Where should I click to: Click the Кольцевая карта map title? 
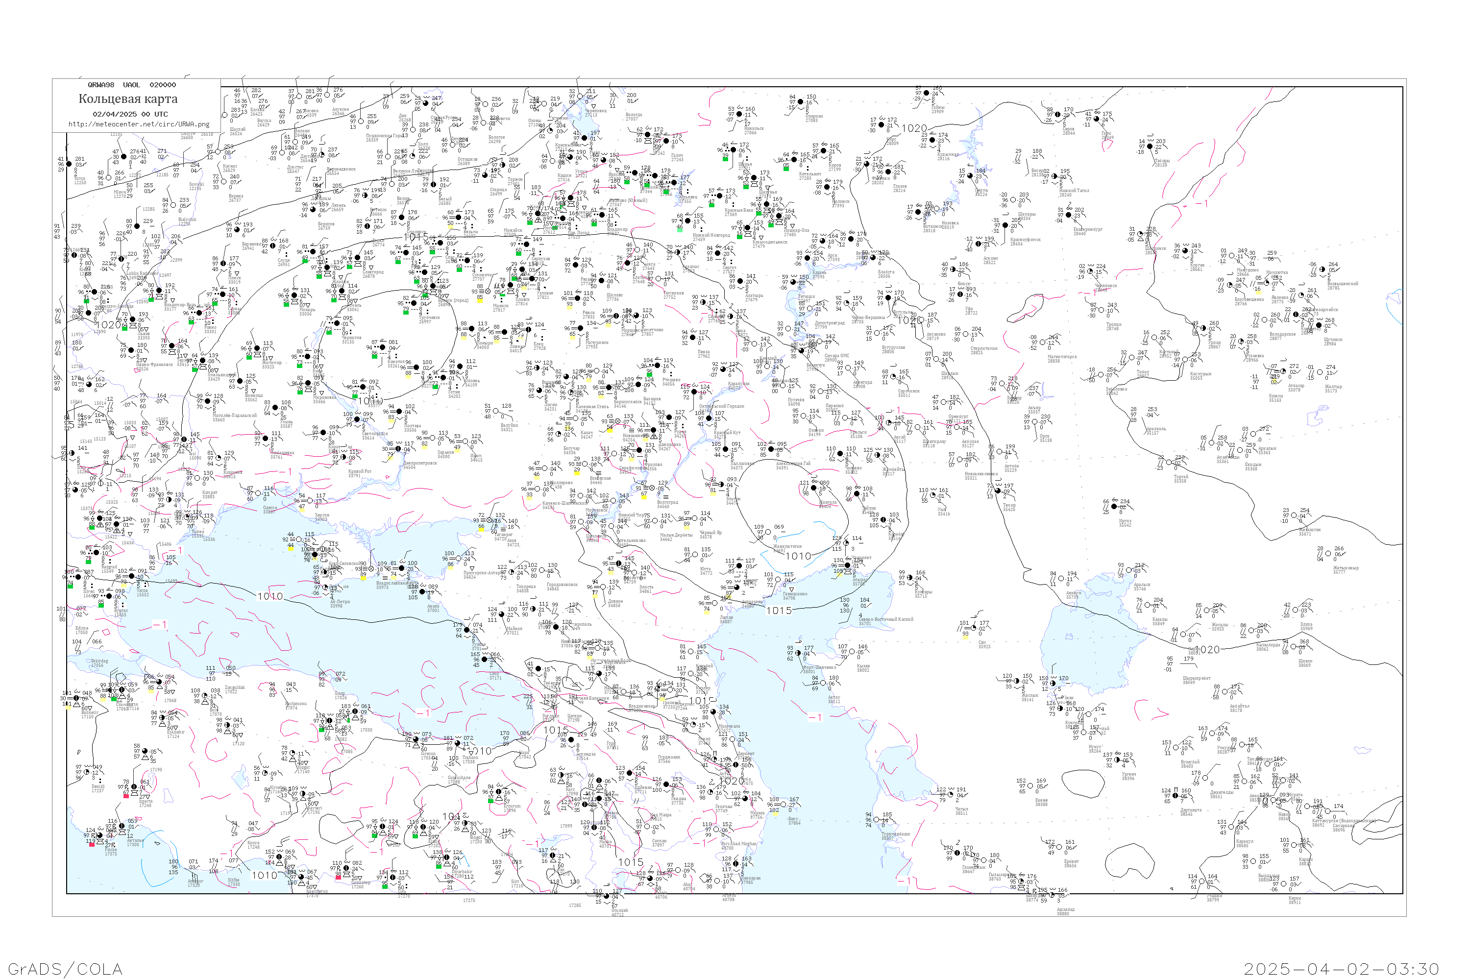pyautogui.click(x=128, y=99)
